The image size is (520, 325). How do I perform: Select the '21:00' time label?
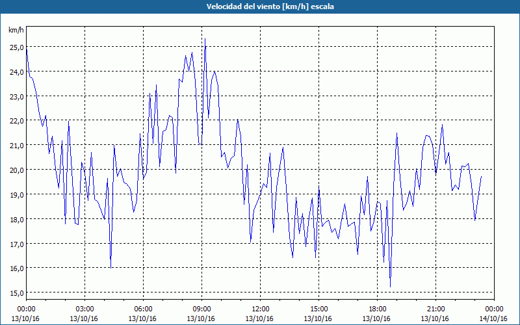point(435,309)
